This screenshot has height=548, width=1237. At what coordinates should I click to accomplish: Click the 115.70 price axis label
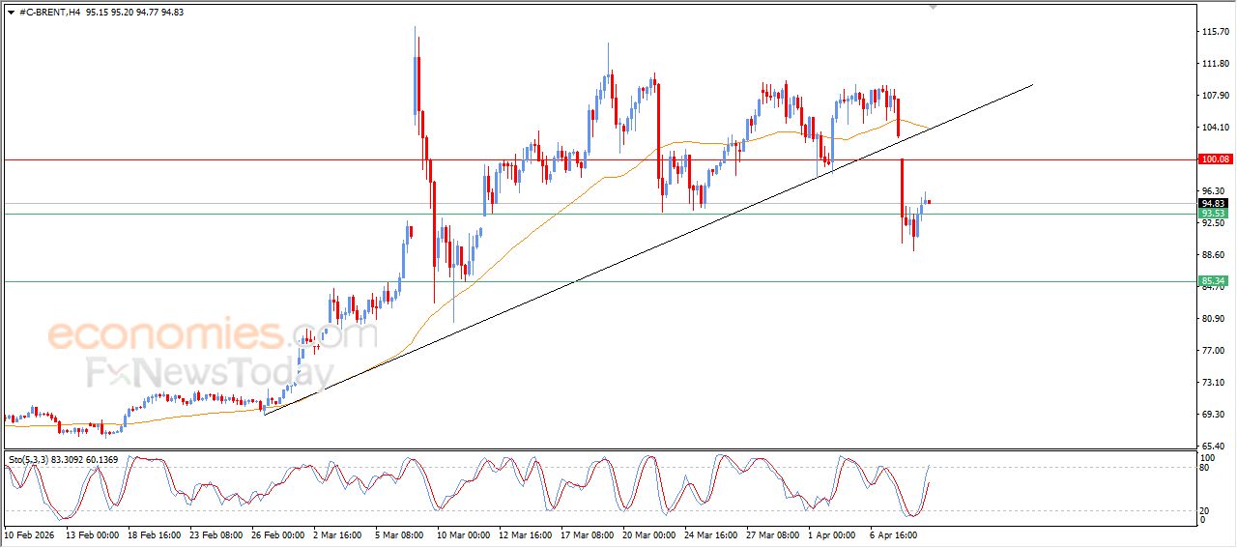click(x=1213, y=32)
